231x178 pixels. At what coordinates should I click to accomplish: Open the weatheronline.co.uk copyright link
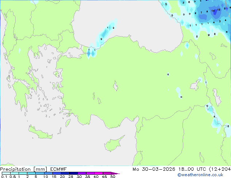coord(200,175)
